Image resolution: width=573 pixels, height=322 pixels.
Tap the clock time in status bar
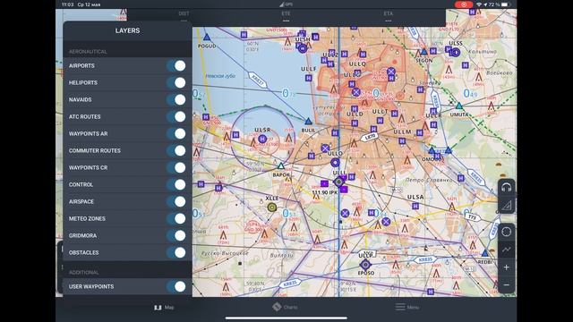click(x=68, y=4)
